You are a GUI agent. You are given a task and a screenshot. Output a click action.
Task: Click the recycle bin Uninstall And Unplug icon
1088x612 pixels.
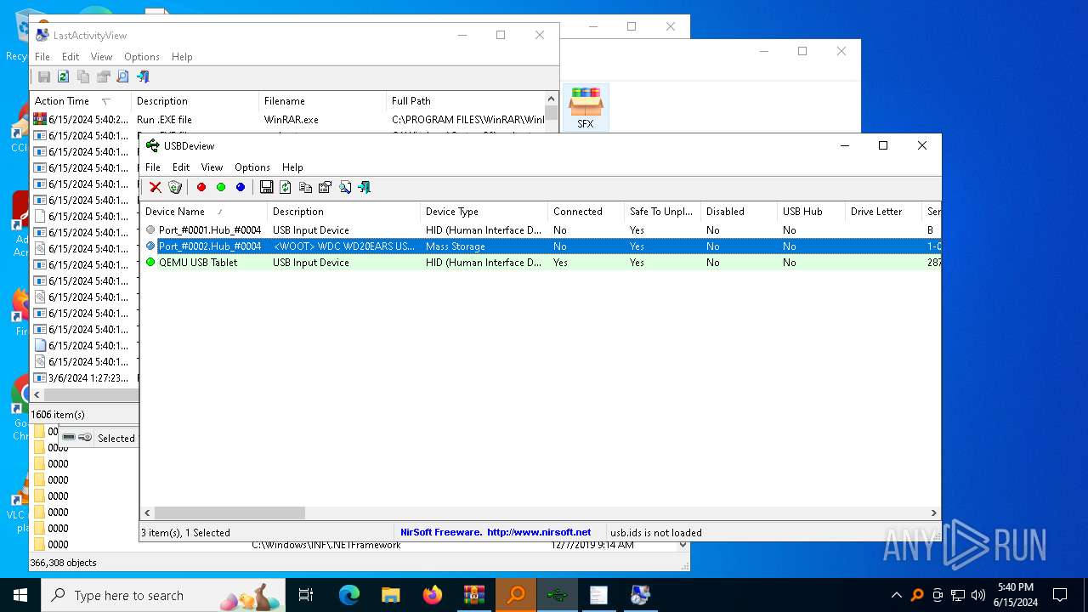pos(175,187)
